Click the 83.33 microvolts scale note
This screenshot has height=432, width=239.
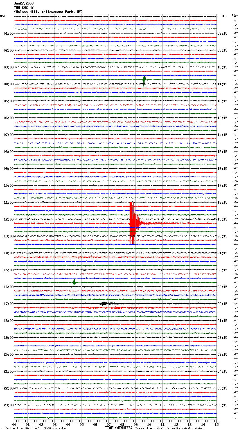[36, 428]
